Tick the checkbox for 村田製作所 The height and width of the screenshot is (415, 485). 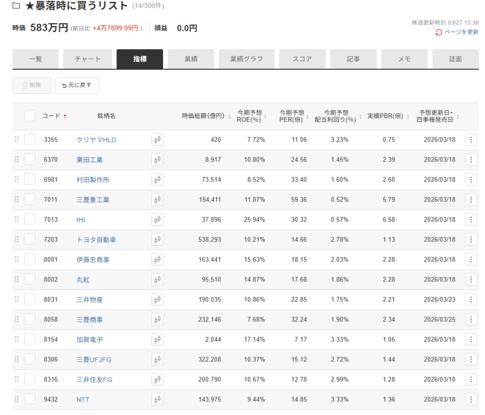(30, 180)
